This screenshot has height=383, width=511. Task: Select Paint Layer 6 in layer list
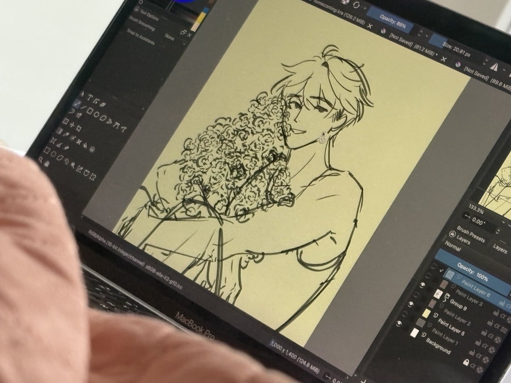pyautogui.click(x=476, y=288)
